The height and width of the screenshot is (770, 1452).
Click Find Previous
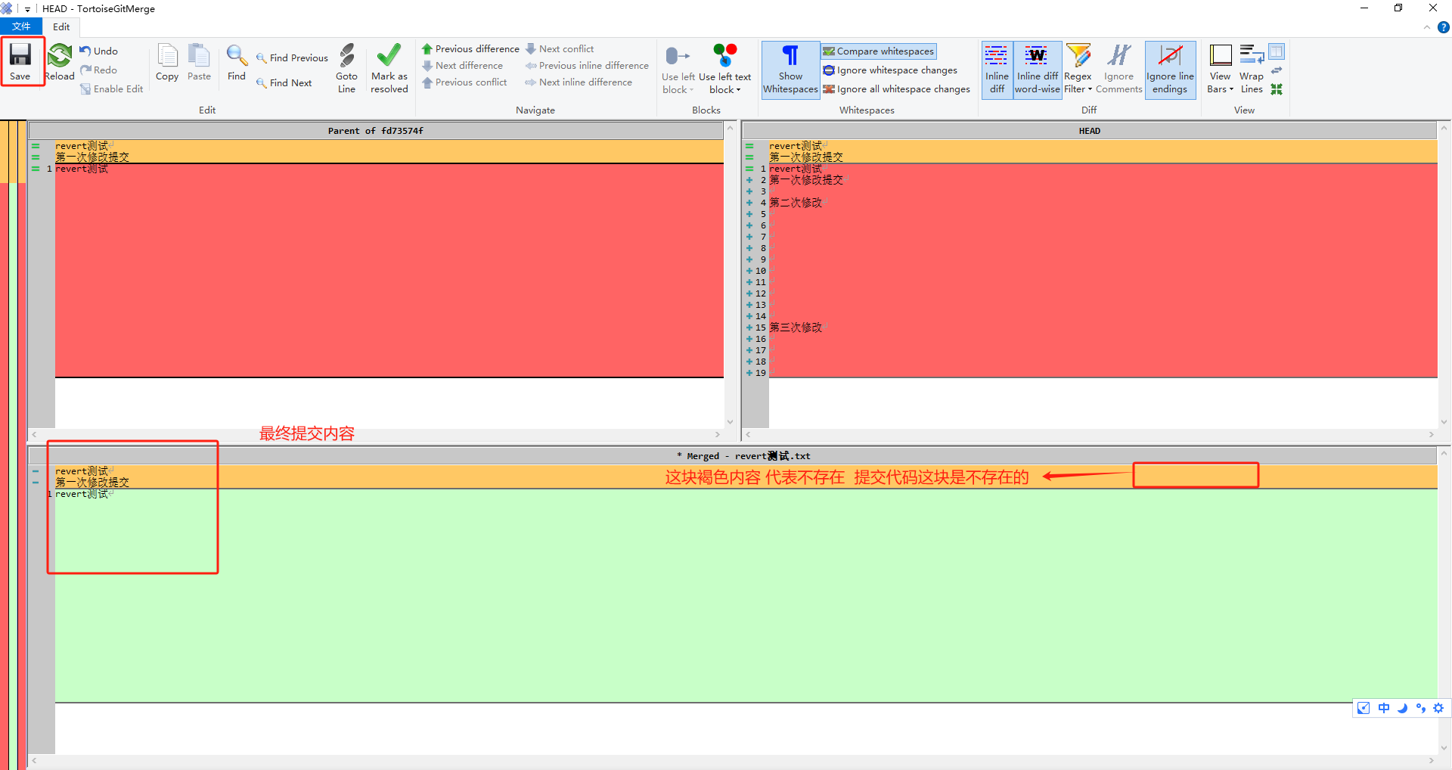click(292, 57)
